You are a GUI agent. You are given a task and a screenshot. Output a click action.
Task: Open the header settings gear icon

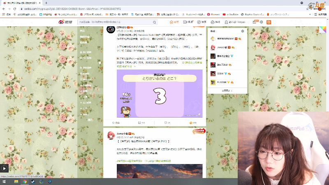[261, 22]
